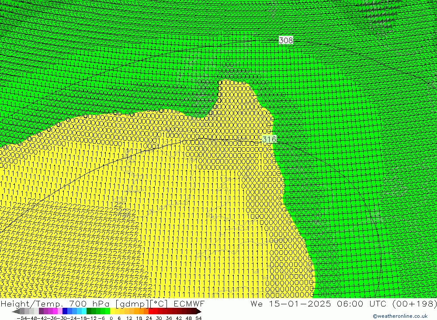This screenshot has width=437, height=320.
Task: Click the -12 legend value
Action: (x=92, y=318)
